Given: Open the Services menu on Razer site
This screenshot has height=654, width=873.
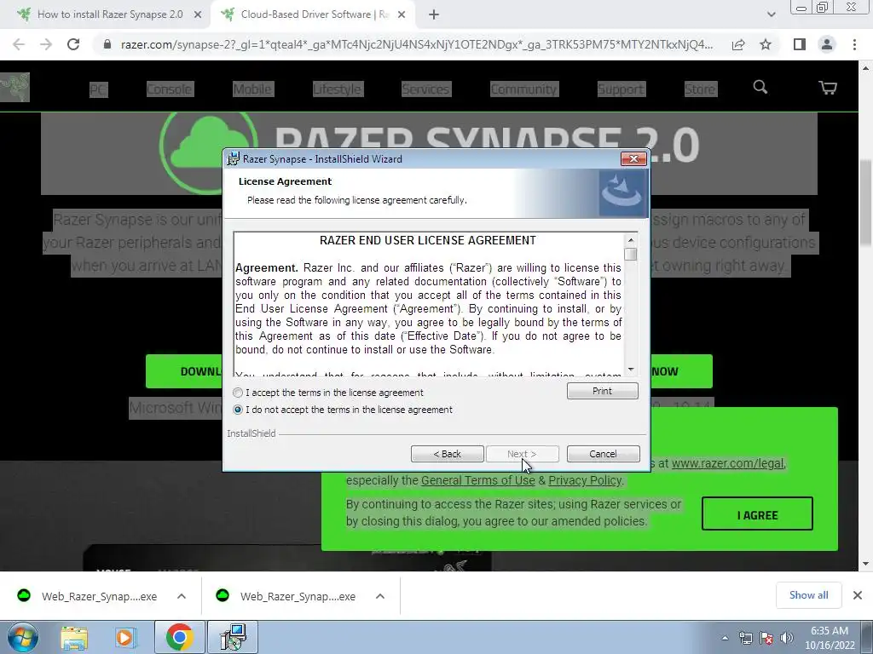Looking at the screenshot, I should 425,89.
